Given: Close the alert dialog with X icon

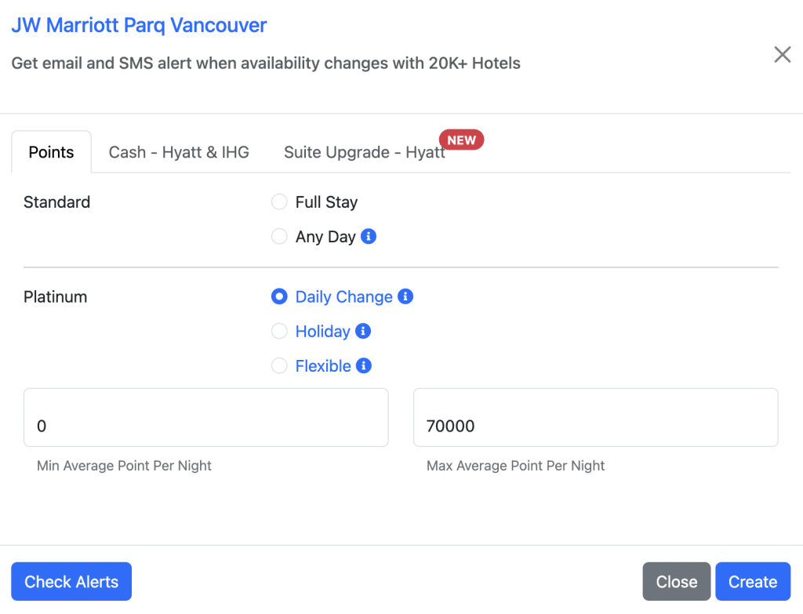Looking at the screenshot, I should click(x=782, y=54).
